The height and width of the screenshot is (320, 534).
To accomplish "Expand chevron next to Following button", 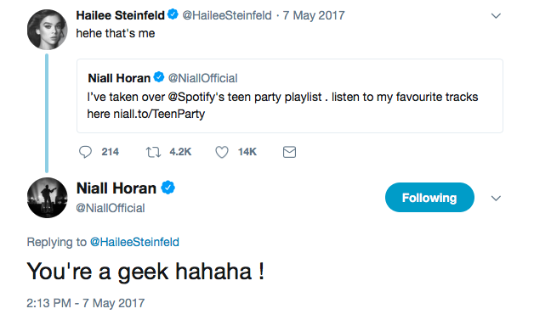I will point(496,198).
